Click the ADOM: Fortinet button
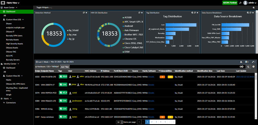This screenshot has width=258, height=125. coord(230,3)
